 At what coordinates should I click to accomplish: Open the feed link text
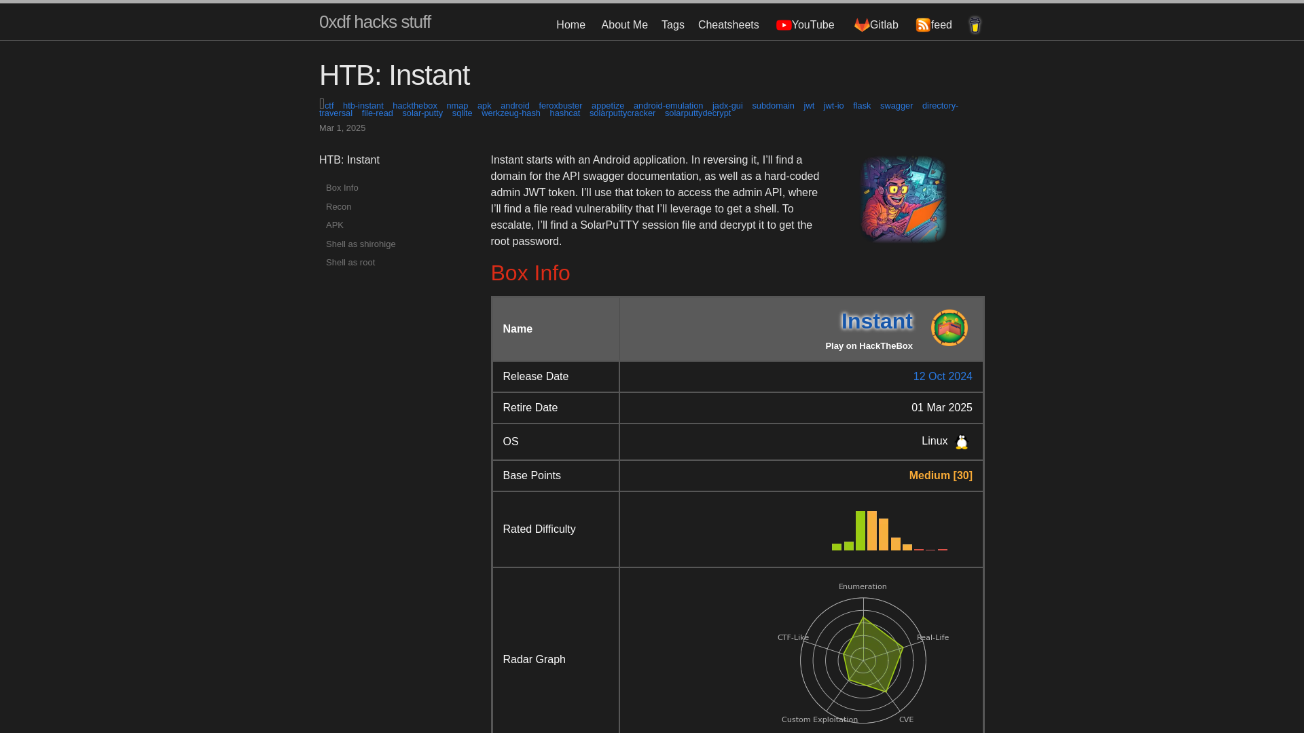(941, 25)
